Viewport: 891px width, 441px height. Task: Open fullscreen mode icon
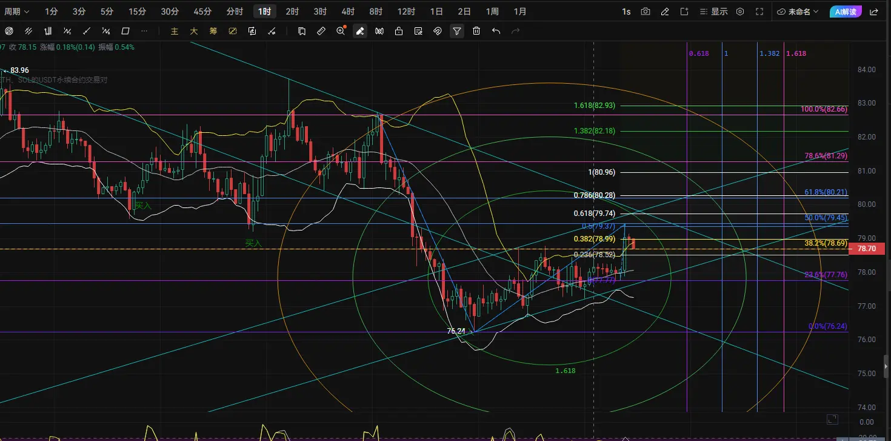click(759, 12)
